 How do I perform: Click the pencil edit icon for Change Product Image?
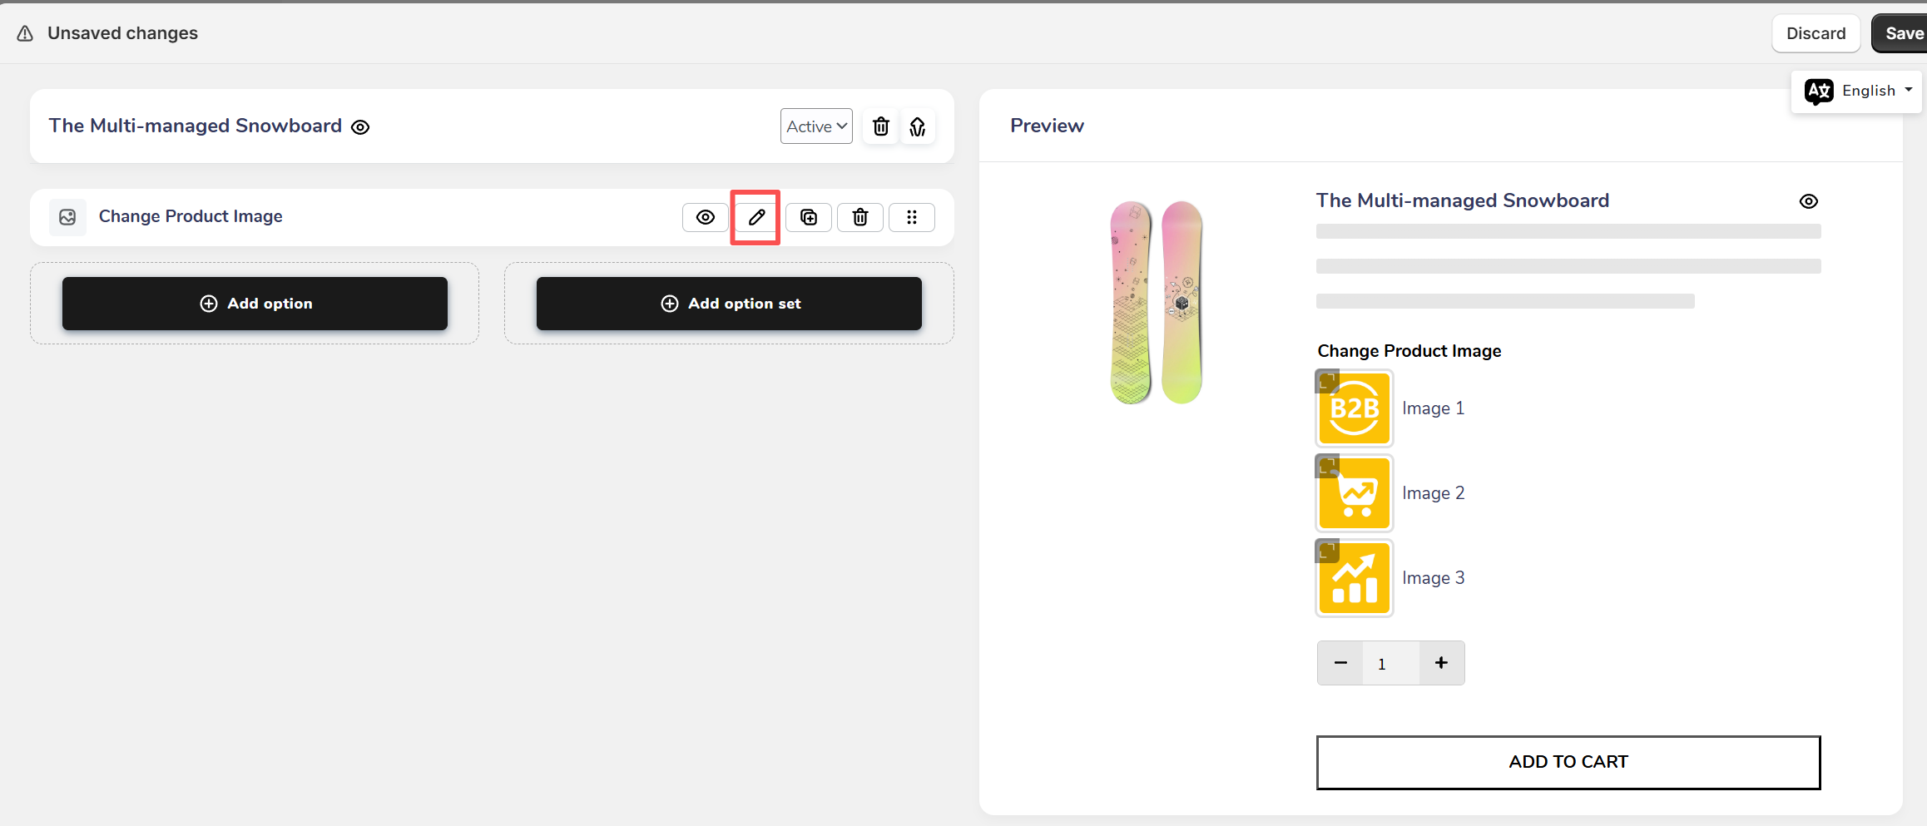click(755, 217)
